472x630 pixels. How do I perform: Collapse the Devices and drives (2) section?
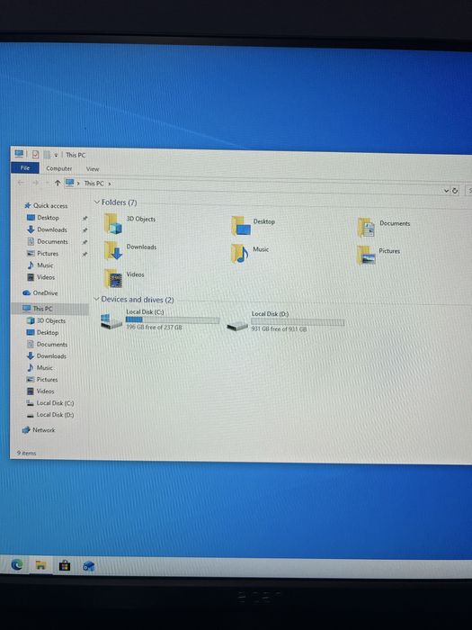click(x=96, y=299)
